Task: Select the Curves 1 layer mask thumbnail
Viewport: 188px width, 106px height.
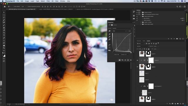Action: pyautogui.click(x=151, y=60)
